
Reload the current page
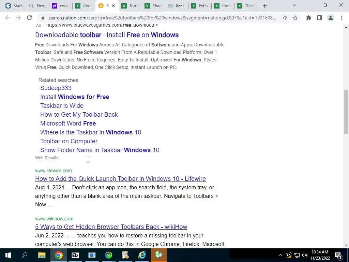tap(29, 18)
